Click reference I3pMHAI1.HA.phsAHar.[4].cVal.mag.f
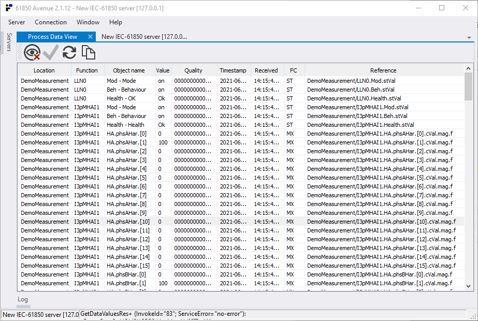The height and width of the screenshot is (321, 478). point(380,169)
